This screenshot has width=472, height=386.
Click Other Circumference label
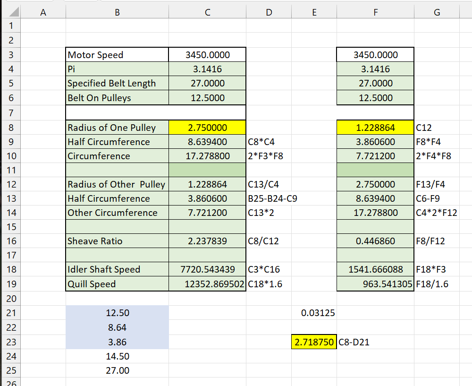pyautogui.click(x=117, y=213)
